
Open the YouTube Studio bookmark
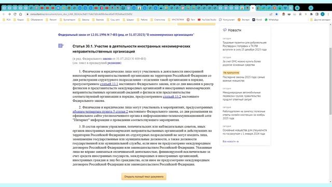[207, 20]
